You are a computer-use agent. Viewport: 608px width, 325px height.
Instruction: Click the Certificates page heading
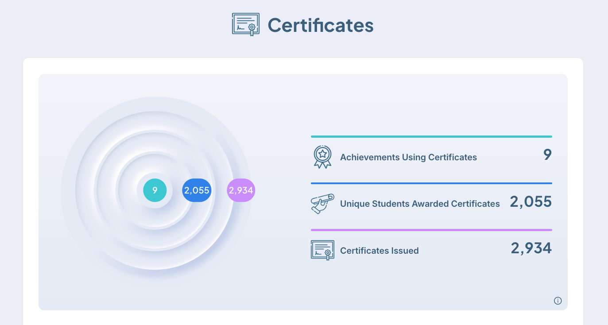(321, 25)
